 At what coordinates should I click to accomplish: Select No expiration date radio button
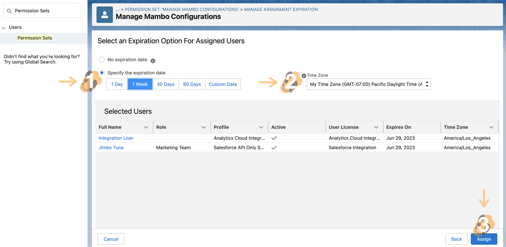coord(102,59)
